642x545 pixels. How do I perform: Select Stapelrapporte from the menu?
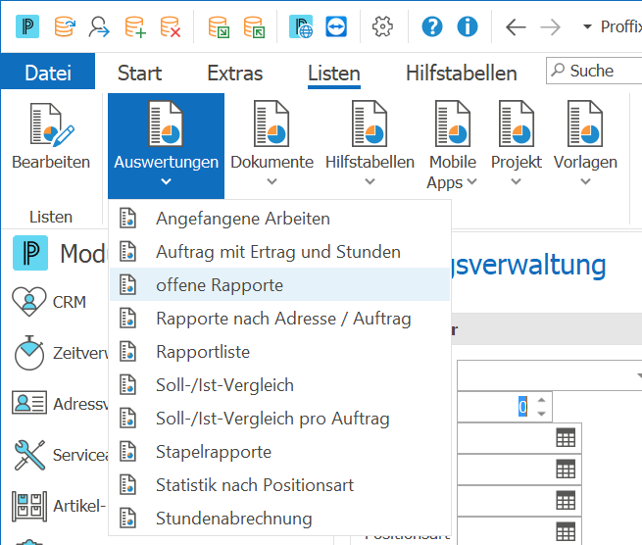pos(279,452)
